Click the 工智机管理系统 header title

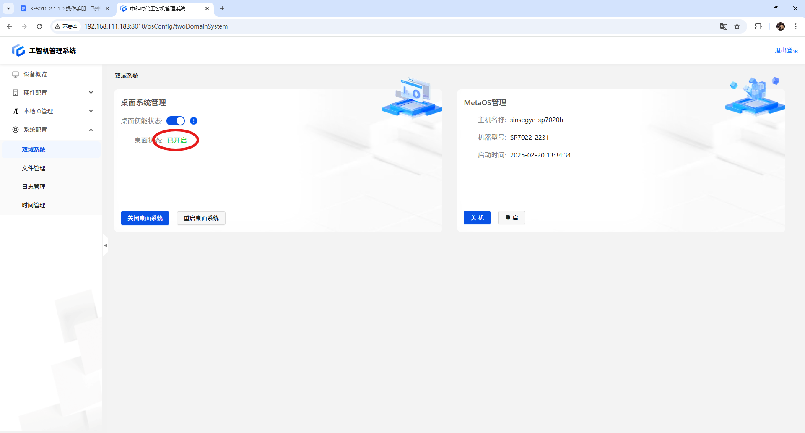52,51
